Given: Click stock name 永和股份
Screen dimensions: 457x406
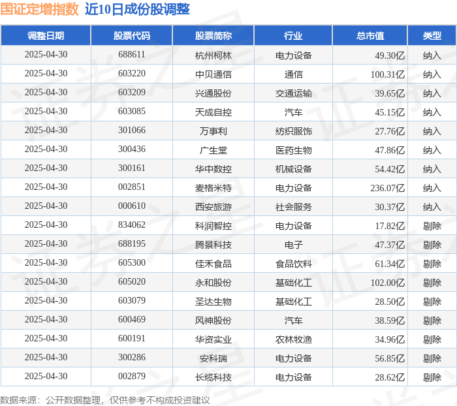Looking at the screenshot, I should (x=213, y=283).
